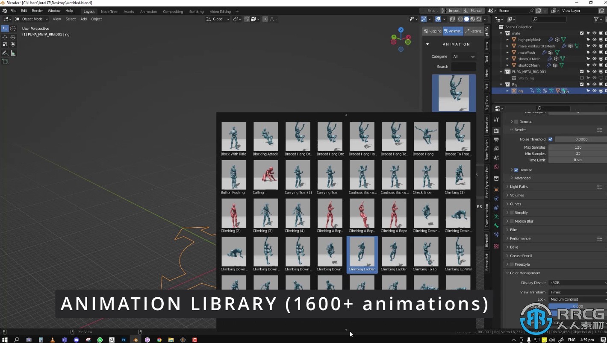Open the Object Mode dropdown
Image resolution: width=607 pixels, height=343 pixels.
coord(32,19)
